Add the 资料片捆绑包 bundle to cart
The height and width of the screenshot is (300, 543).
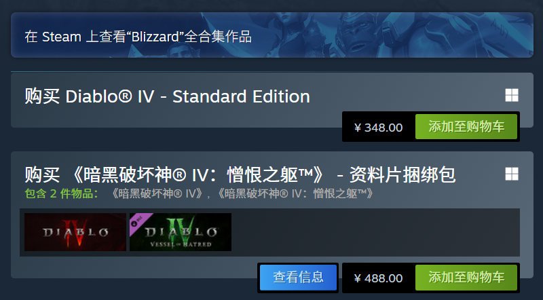pos(466,278)
